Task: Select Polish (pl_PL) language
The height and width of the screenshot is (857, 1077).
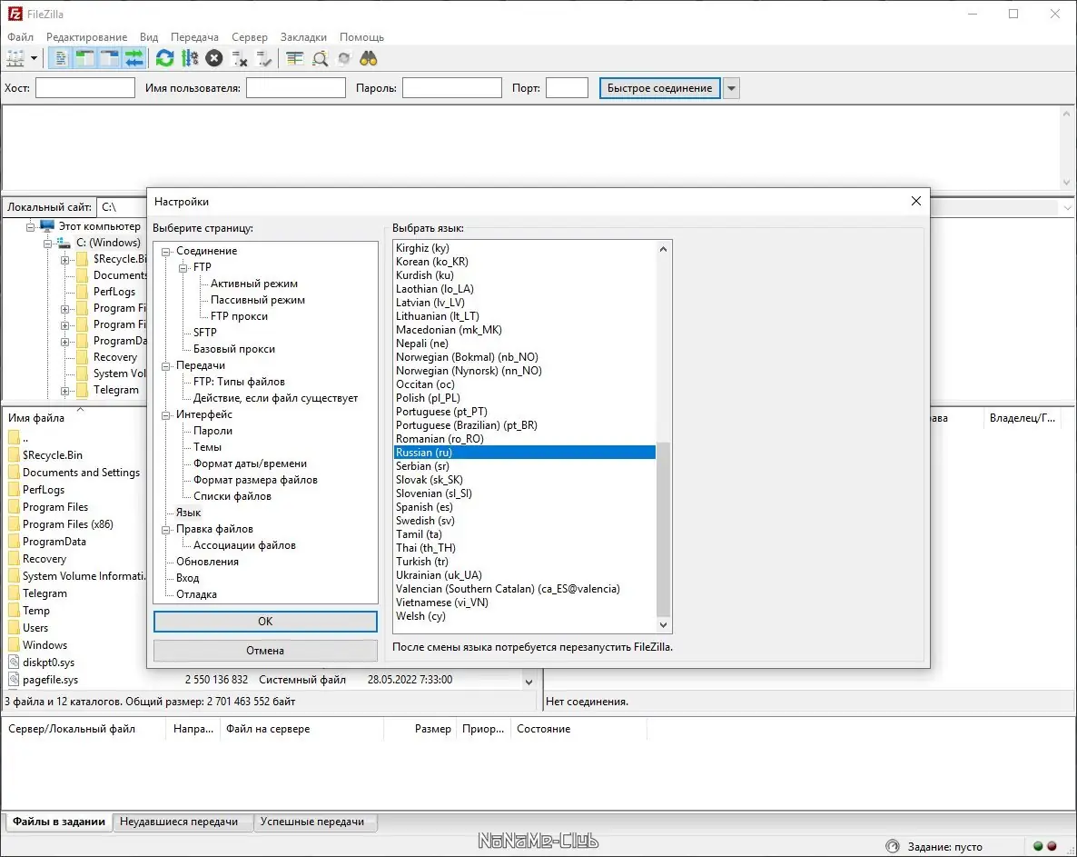Action: click(428, 398)
